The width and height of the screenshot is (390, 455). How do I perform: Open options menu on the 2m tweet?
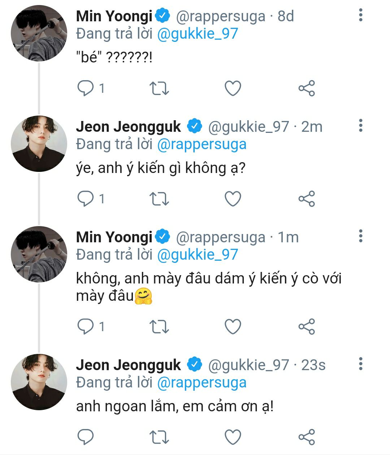click(x=360, y=126)
